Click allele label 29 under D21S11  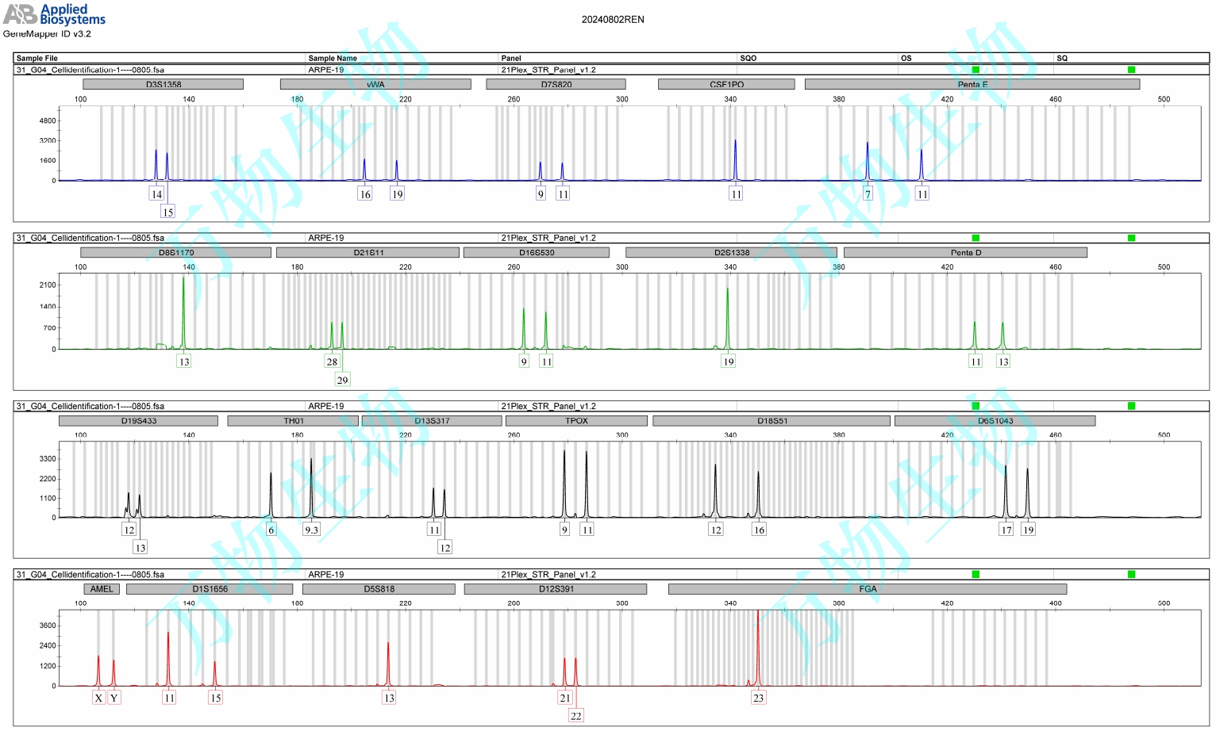[x=342, y=380]
